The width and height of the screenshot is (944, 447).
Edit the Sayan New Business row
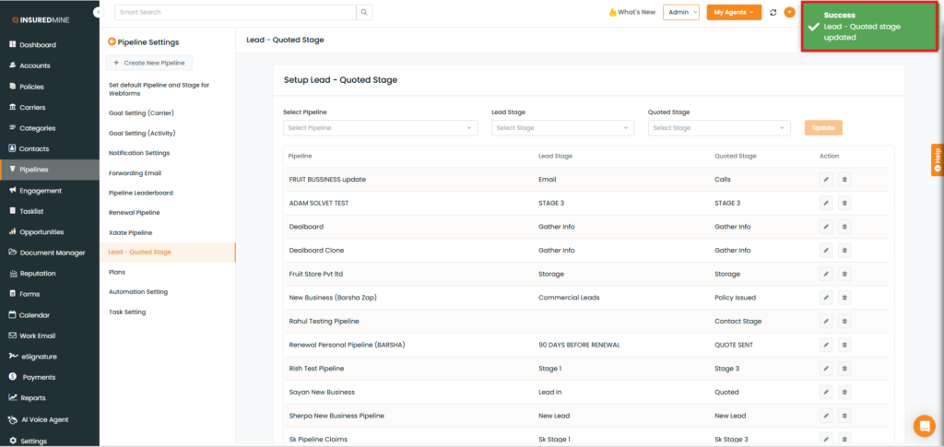[x=826, y=392]
